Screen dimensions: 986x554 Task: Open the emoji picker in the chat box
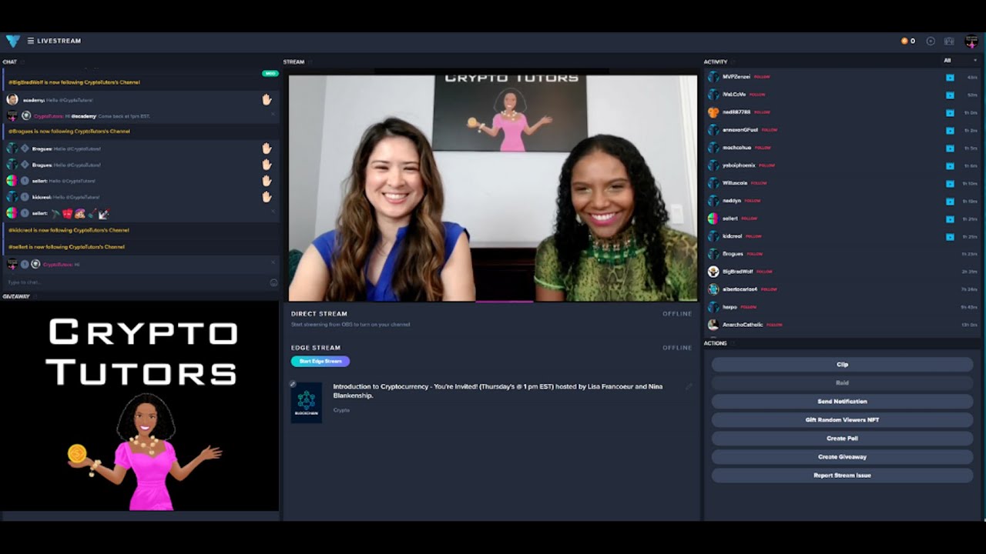pos(273,282)
